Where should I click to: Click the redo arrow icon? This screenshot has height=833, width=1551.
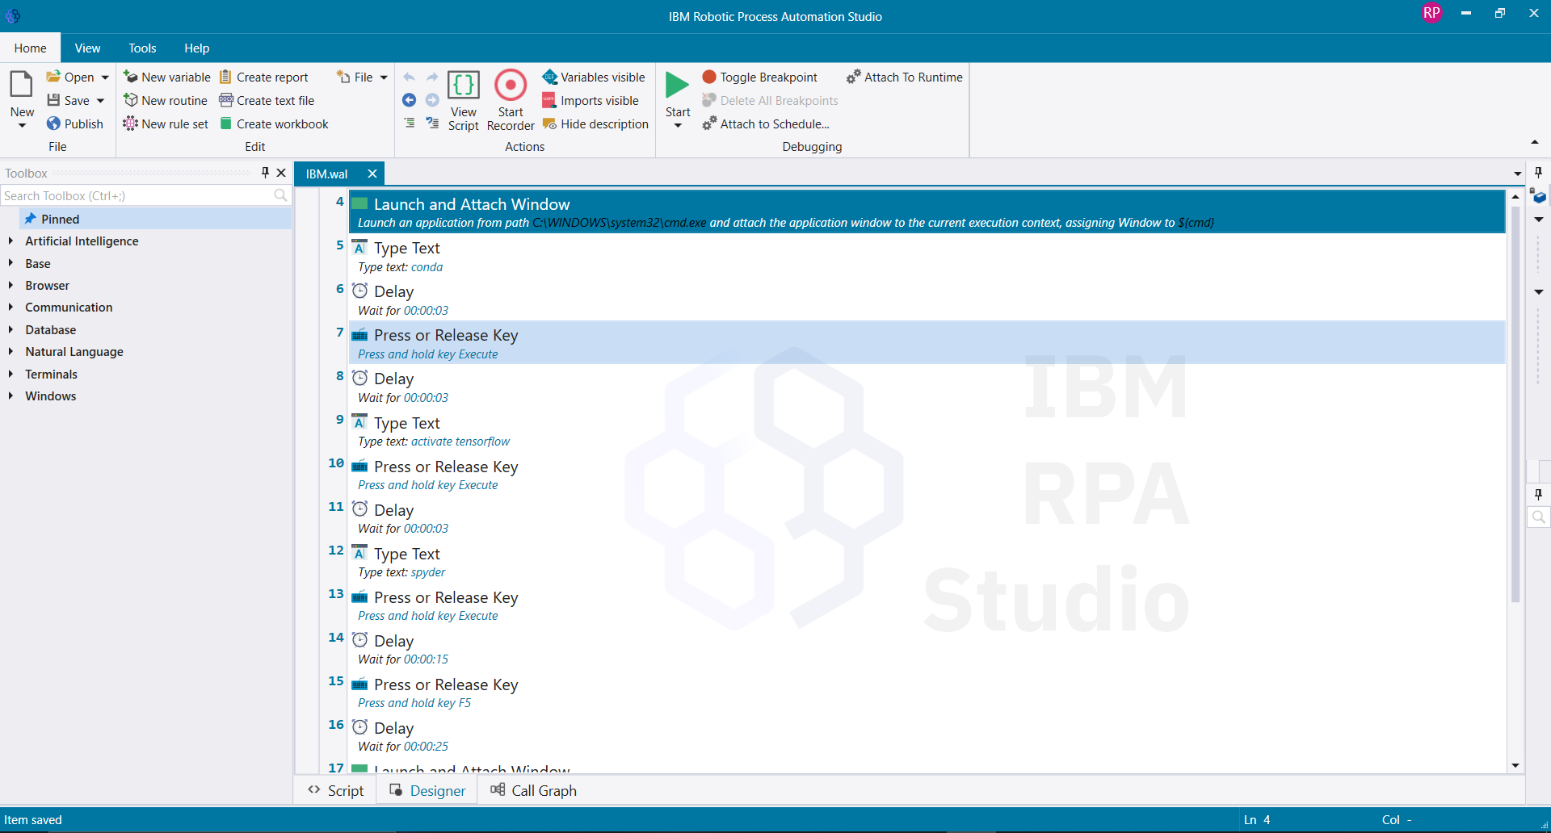432,77
